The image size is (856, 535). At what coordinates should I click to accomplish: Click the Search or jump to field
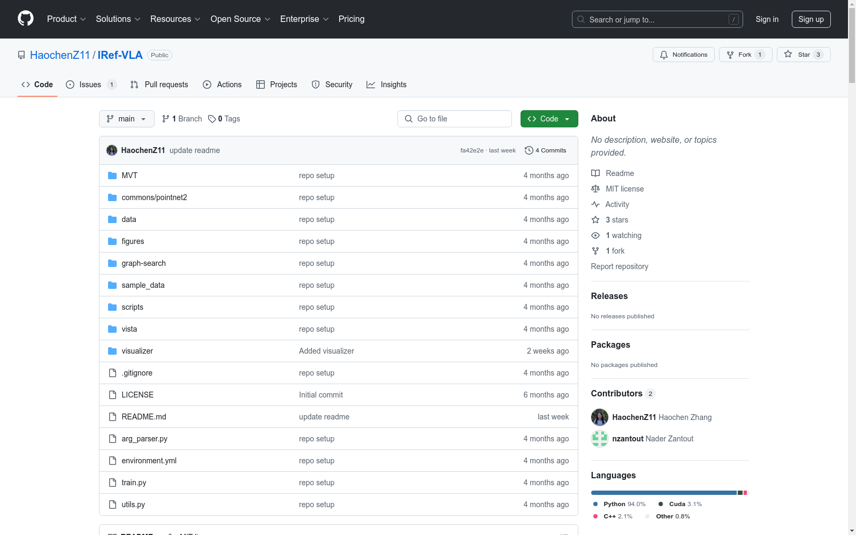tap(658, 19)
